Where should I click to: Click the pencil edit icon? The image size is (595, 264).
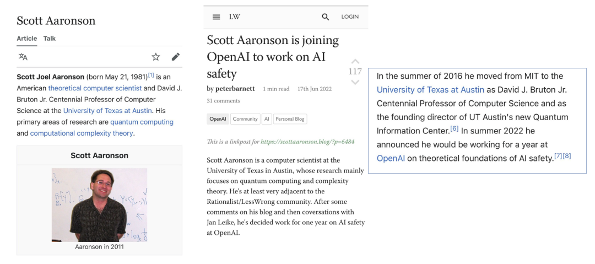click(175, 57)
